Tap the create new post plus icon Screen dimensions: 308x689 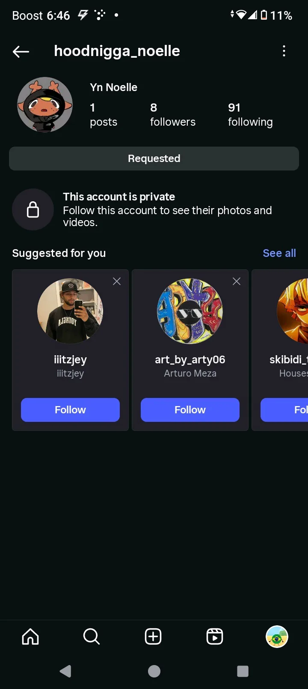[x=153, y=636]
